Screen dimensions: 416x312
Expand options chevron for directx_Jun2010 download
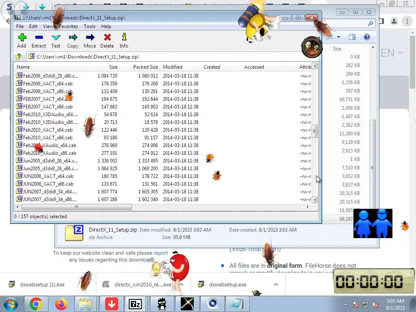click(182, 284)
